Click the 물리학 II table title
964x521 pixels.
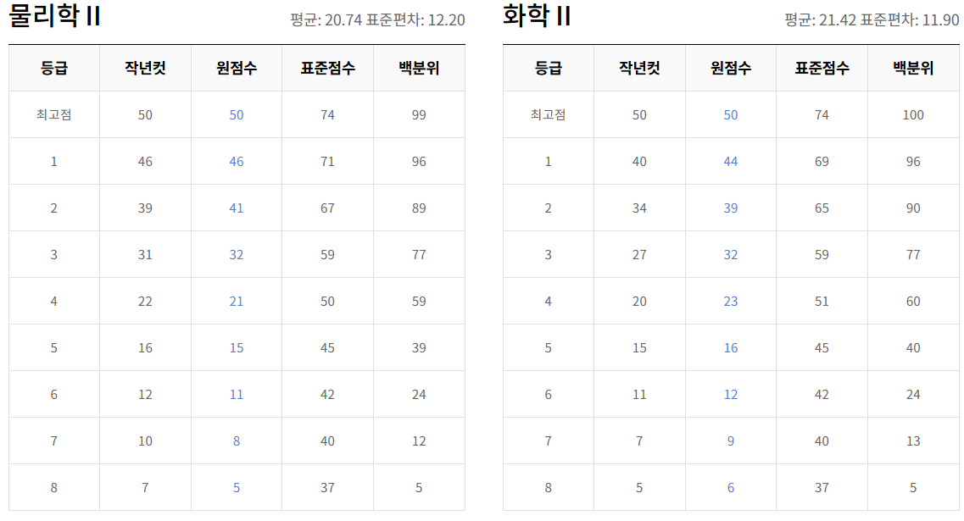pyautogui.click(x=55, y=15)
